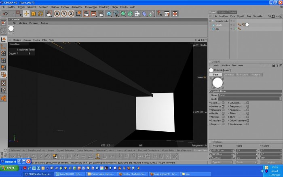Add a light or scene object

click(x=144, y=14)
